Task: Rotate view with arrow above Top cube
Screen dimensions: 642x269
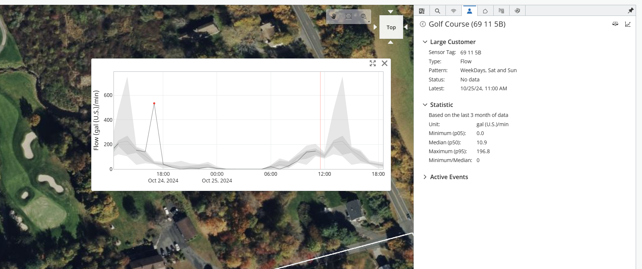Action: 391,12
